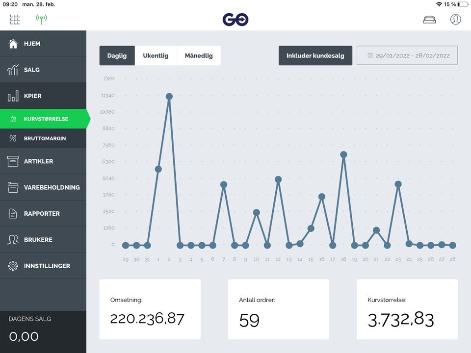Click the data point on day 1
Viewport: 471px width, 353px height.
pos(158,169)
